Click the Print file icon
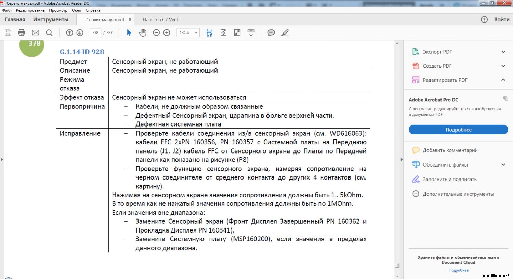The width and height of the screenshot is (513, 279). tap(22, 33)
